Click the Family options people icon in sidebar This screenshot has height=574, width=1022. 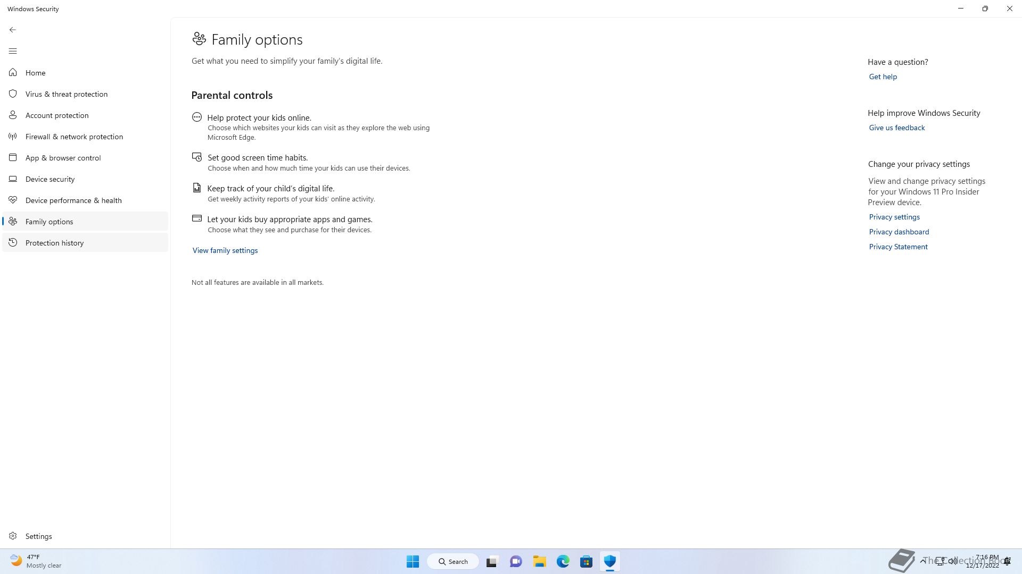pos(13,221)
